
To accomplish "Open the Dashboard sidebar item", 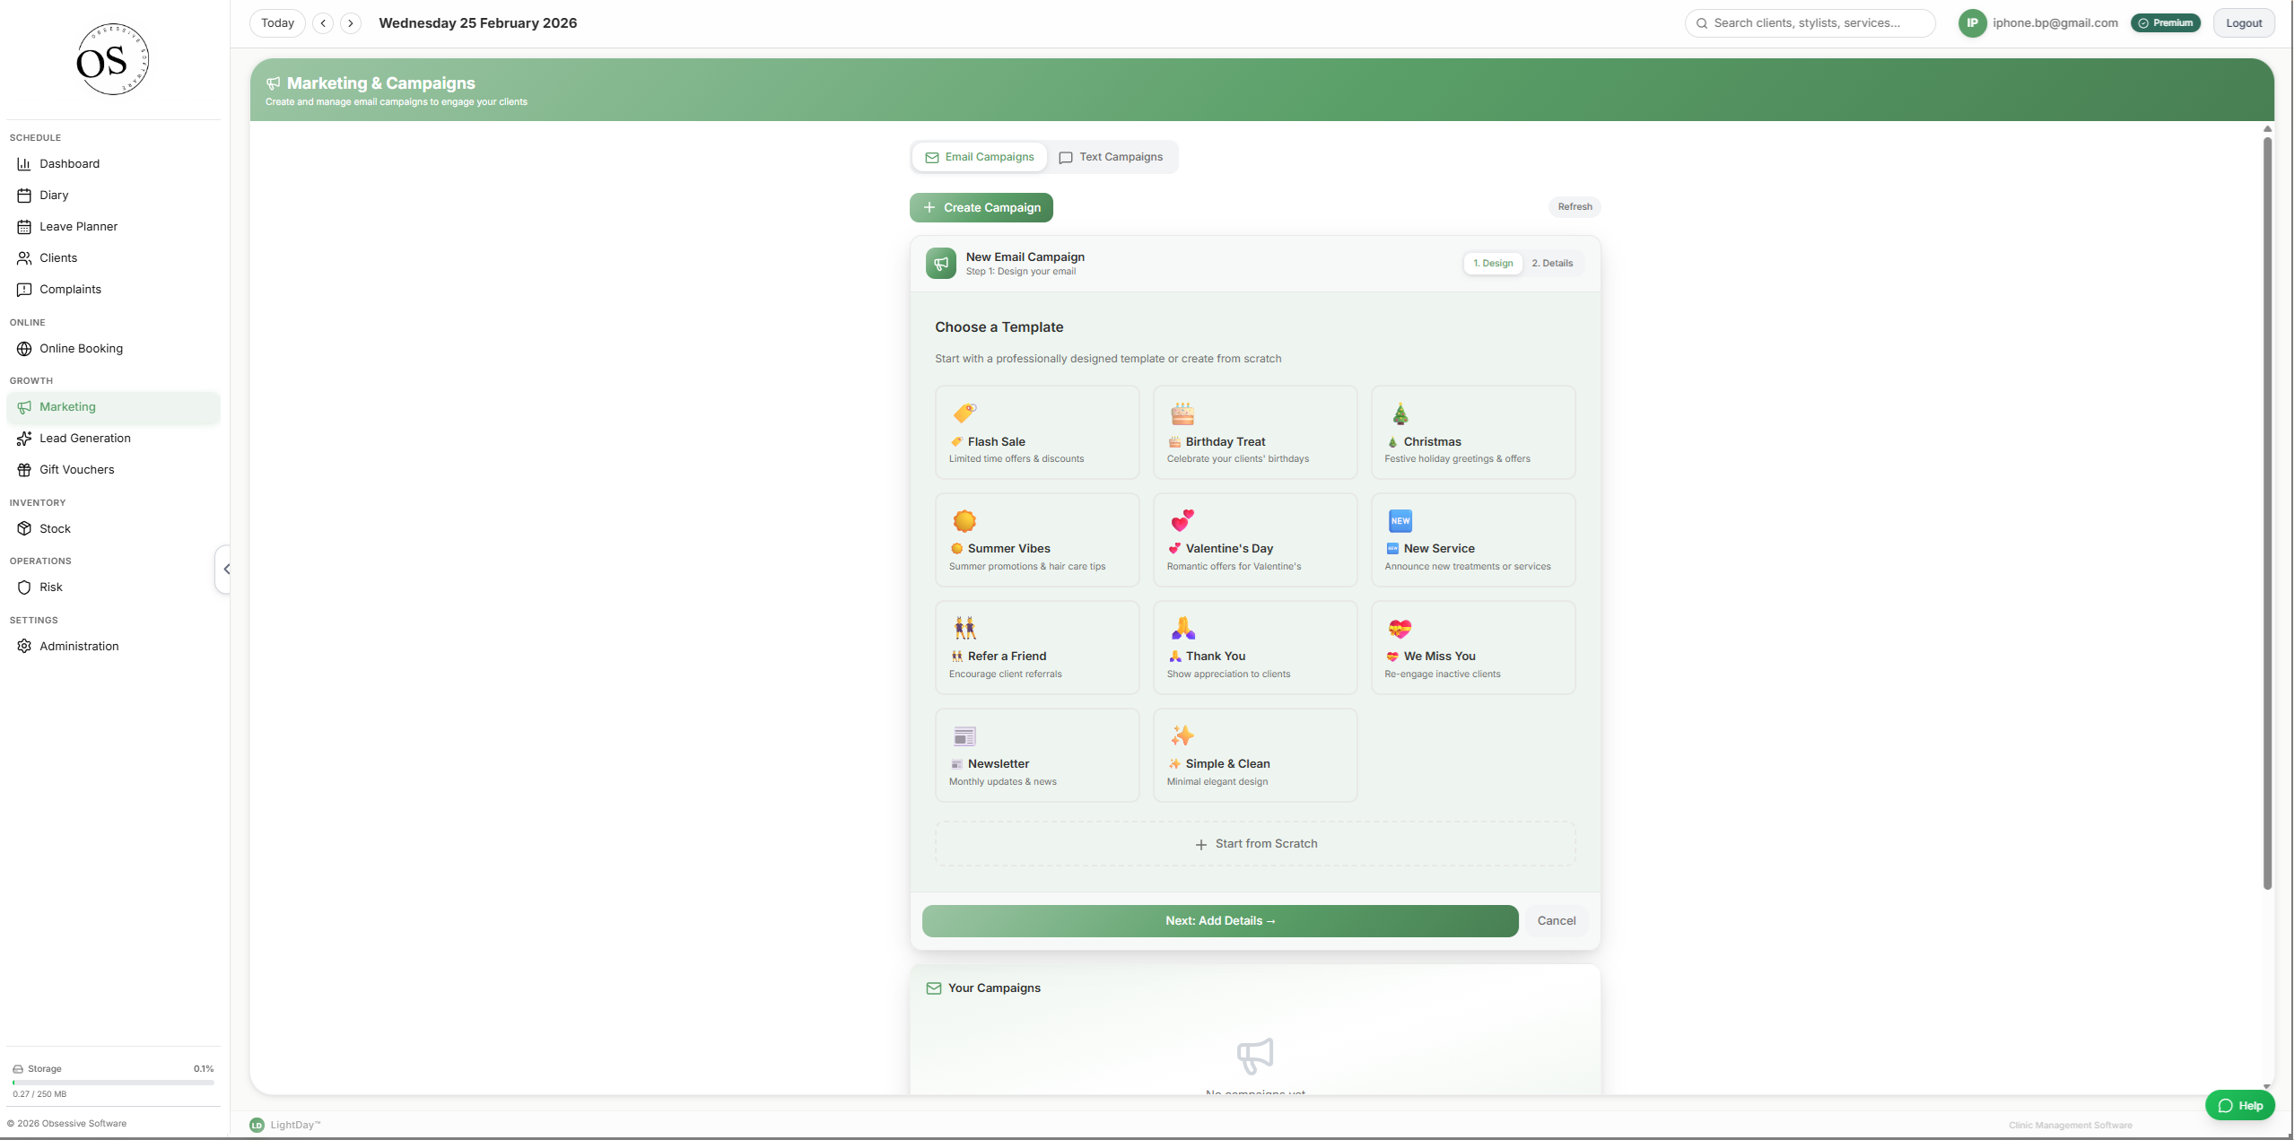I will [113, 163].
